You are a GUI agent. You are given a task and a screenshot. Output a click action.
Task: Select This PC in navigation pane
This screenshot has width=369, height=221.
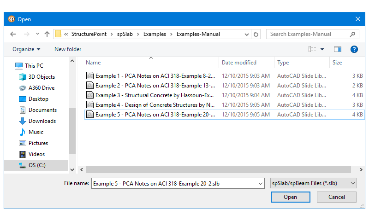(x=29, y=66)
